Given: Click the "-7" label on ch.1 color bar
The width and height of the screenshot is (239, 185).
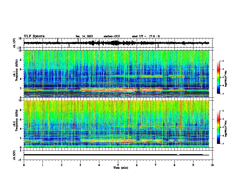Looking at the screenshot, I should (222, 94).
